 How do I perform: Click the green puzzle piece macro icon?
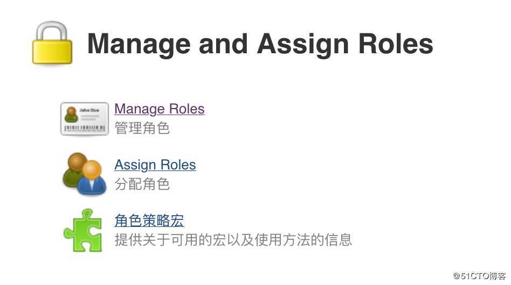[83, 230]
